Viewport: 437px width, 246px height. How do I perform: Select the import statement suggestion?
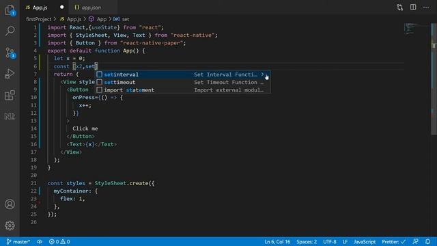pos(183,90)
